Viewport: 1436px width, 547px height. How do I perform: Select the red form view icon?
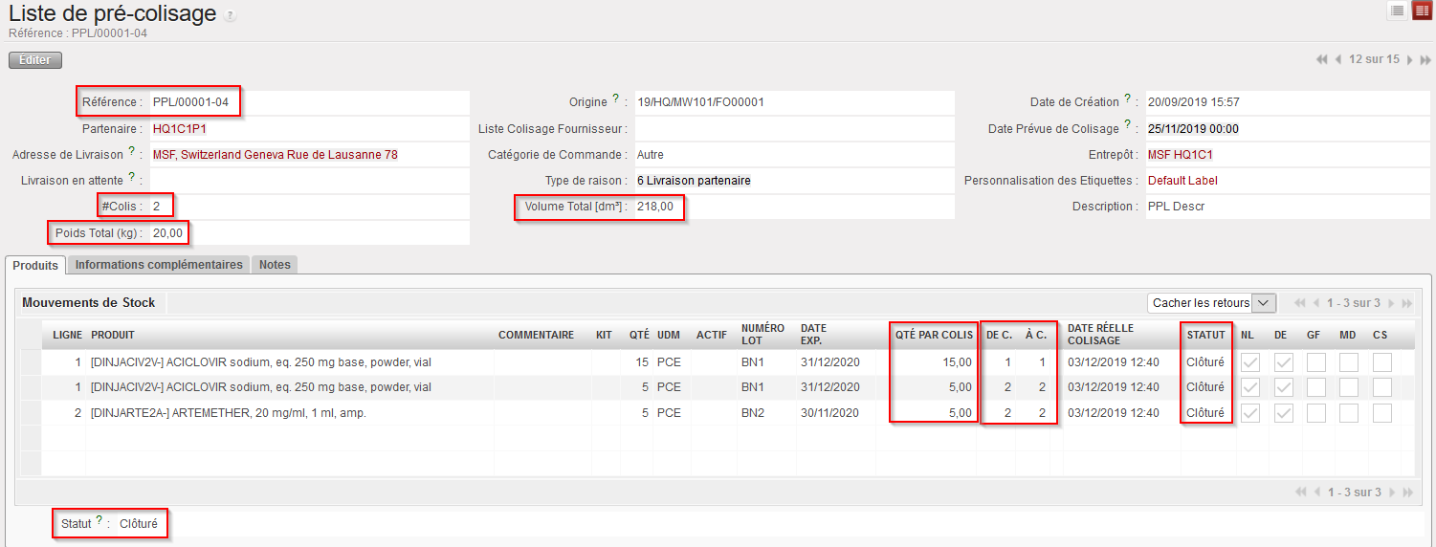tap(1422, 11)
